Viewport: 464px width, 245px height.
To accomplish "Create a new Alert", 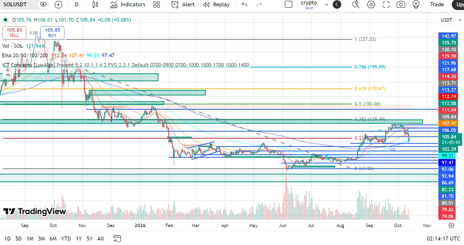I will click(x=183, y=4).
